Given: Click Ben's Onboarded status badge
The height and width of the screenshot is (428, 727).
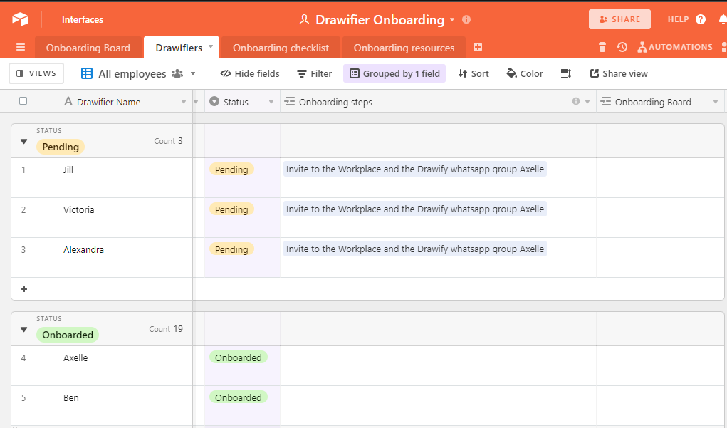Looking at the screenshot, I should pos(239,397).
